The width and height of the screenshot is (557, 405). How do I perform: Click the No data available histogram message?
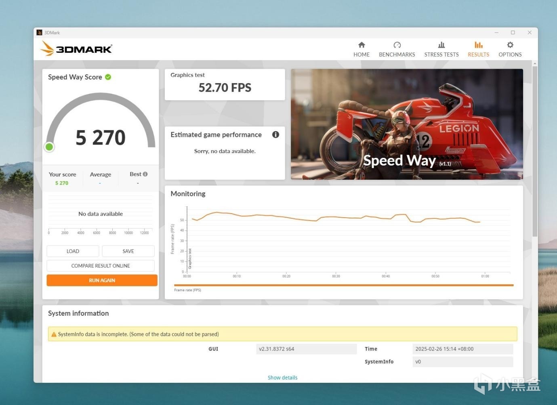[101, 214]
